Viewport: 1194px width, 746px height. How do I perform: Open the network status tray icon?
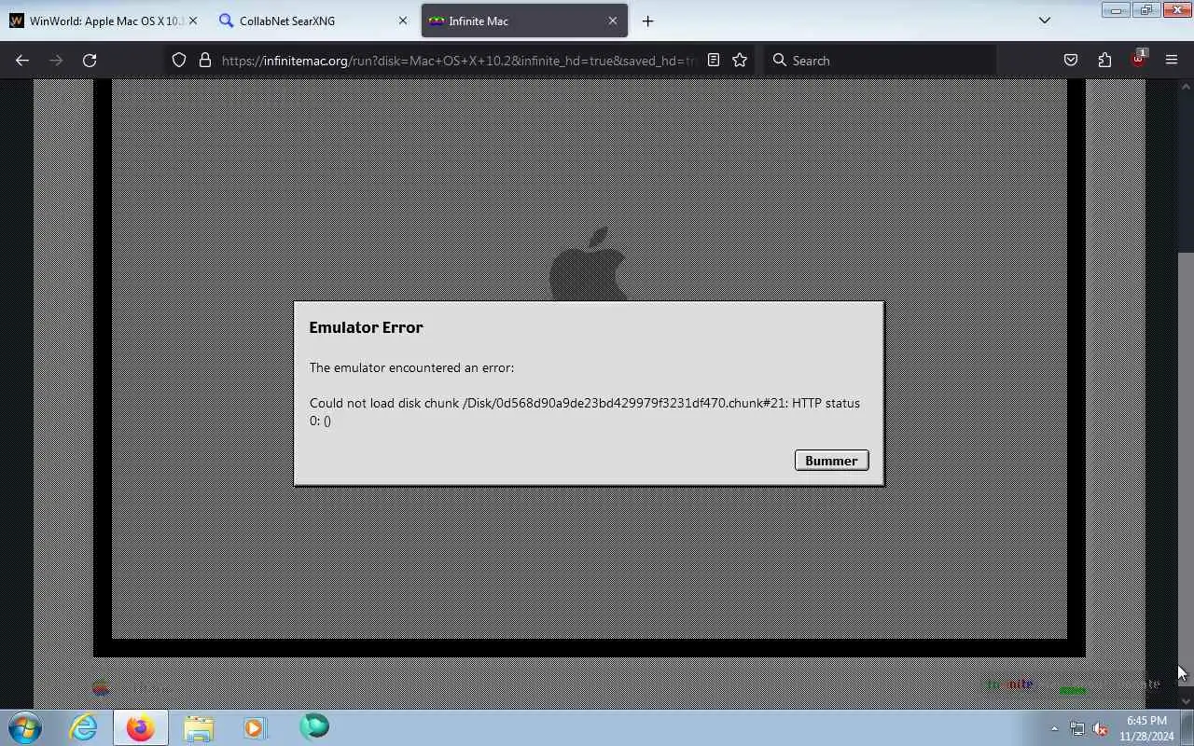(1077, 728)
